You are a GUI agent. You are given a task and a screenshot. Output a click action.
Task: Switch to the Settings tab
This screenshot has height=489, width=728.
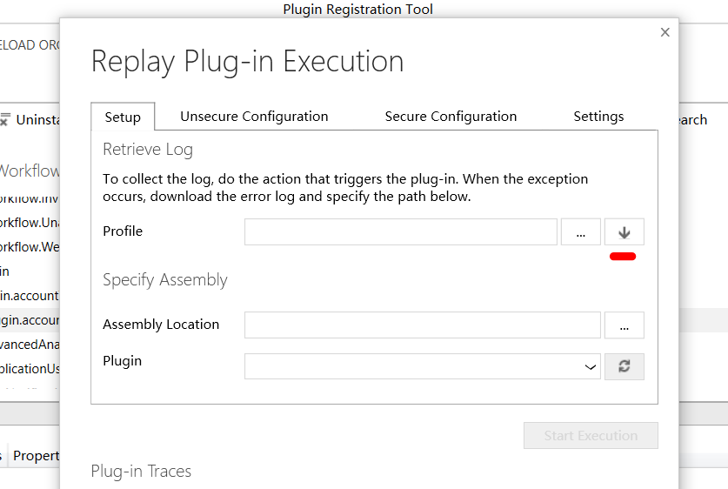click(598, 116)
